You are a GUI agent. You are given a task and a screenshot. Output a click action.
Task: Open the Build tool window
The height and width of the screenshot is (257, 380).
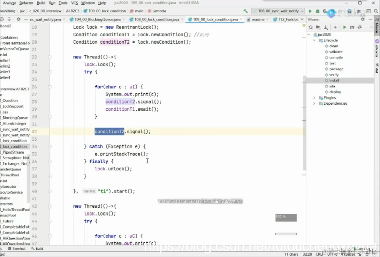[37, 249]
